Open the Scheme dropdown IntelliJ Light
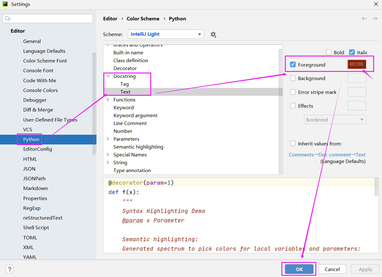 pos(166,34)
